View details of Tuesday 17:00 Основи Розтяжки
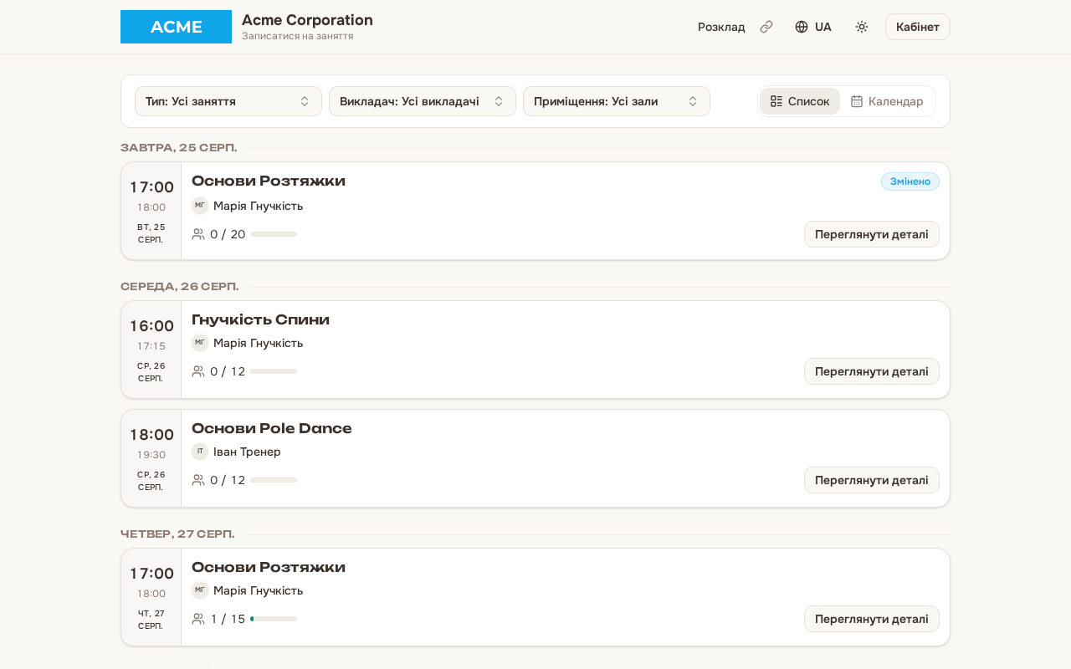1071x669 pixels. pyautogui.click(x=872, y=234)
